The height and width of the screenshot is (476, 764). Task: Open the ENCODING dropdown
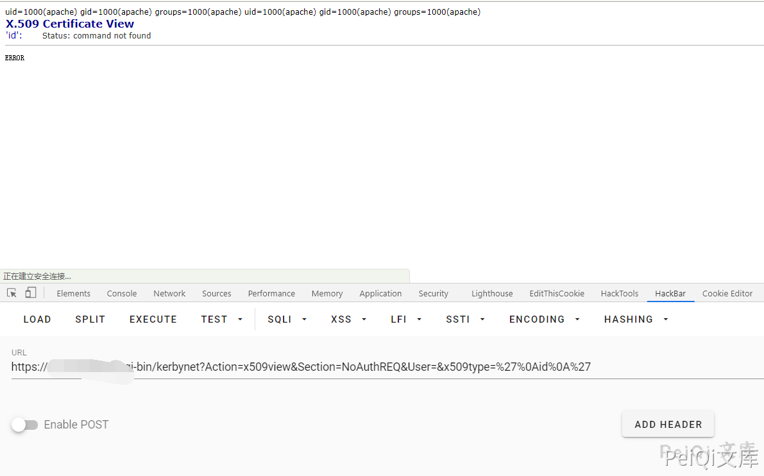point(544,319)
